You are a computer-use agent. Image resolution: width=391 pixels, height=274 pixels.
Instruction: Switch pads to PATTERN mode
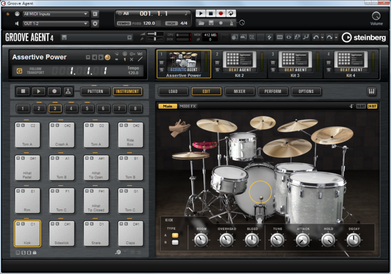tap(95, 91)
